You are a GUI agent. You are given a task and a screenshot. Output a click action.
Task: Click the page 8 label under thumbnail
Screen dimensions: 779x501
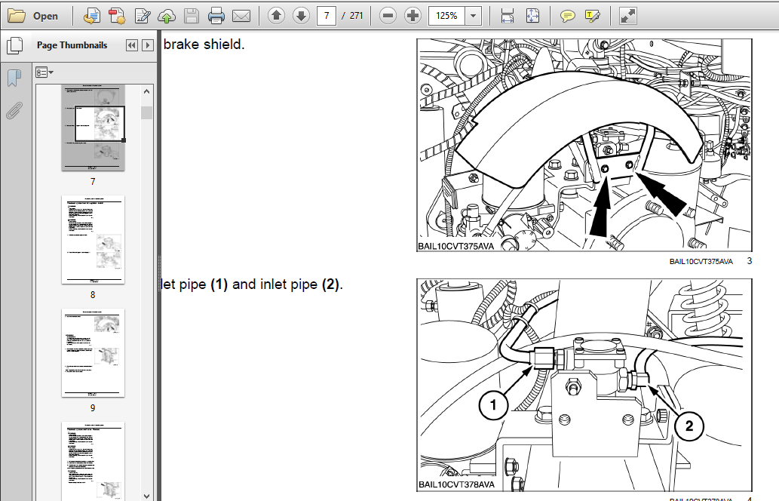pos(93,295)
